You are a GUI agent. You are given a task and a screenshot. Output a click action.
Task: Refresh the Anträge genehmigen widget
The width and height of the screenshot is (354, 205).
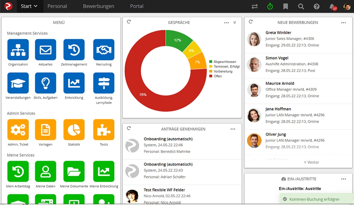tap(129, 128)
